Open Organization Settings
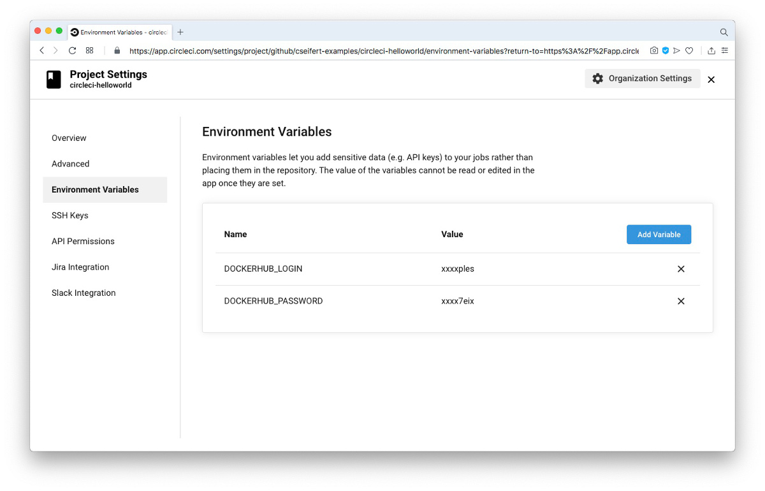The width and height of the screenshot is (765, 491). [x=642, y=78]
